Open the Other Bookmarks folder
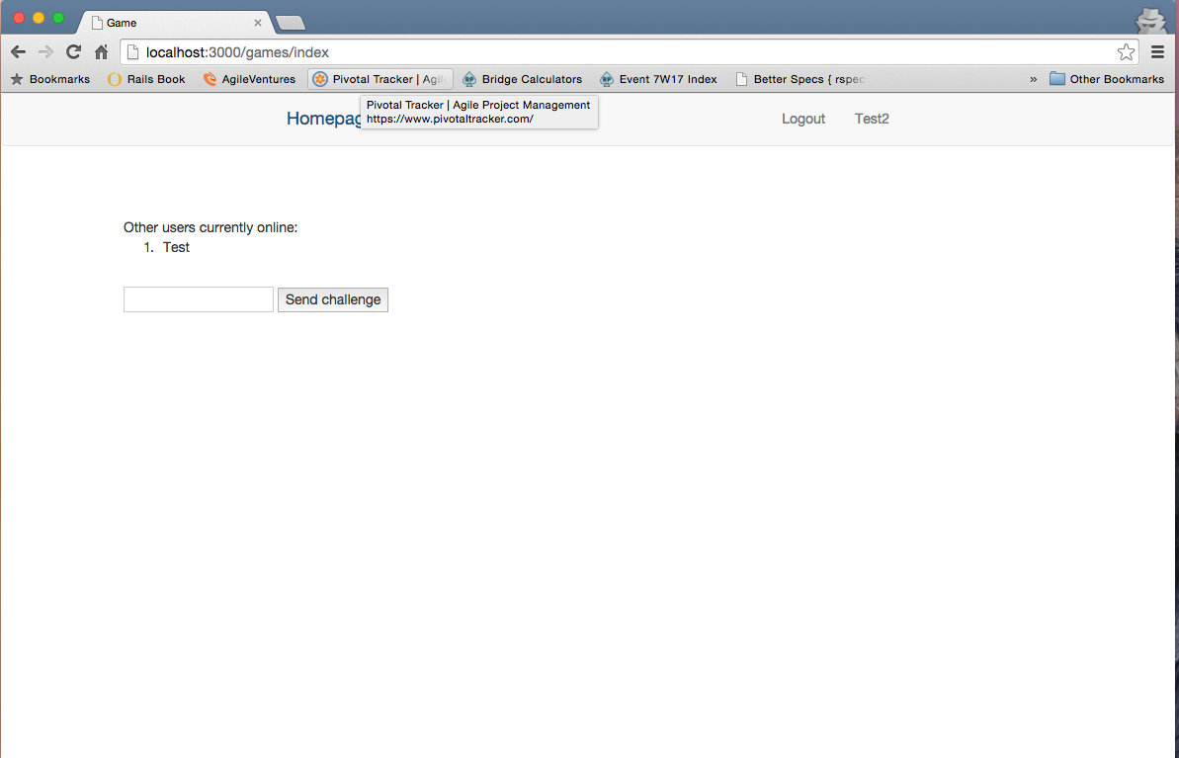The width and height of the screenshot is (1179, 758). pyautogui.click(x=1107, y=79)
